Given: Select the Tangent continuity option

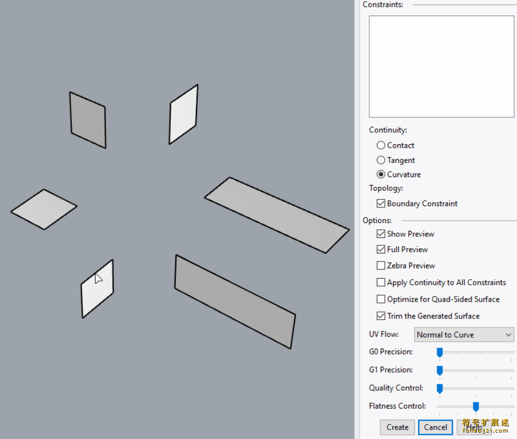Looking at the screenshot, I should pyautogui.click(x=380, y=160).
